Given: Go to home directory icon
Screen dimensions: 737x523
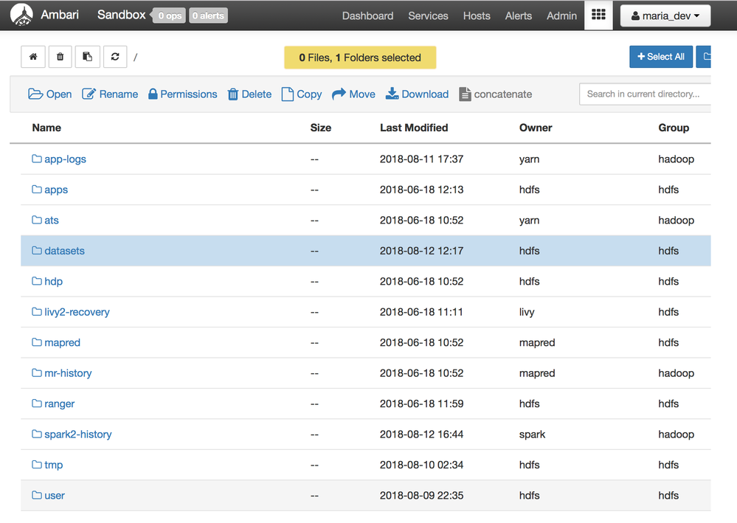Looking at the screenshot, I should pos(33,57).
